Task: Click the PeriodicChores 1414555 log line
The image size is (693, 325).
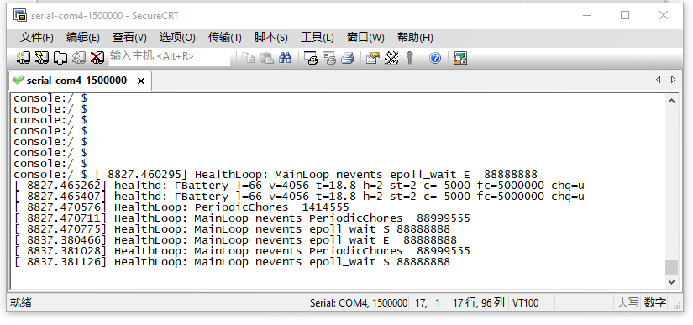Action: (x=181, y=207)
